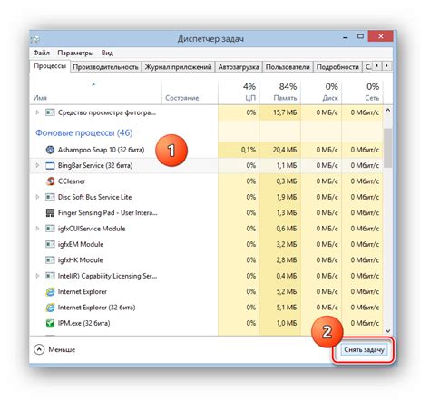430x401 pixels.
Task: Collapse details with the Меньше arrow icon
Action: point(39,349)
